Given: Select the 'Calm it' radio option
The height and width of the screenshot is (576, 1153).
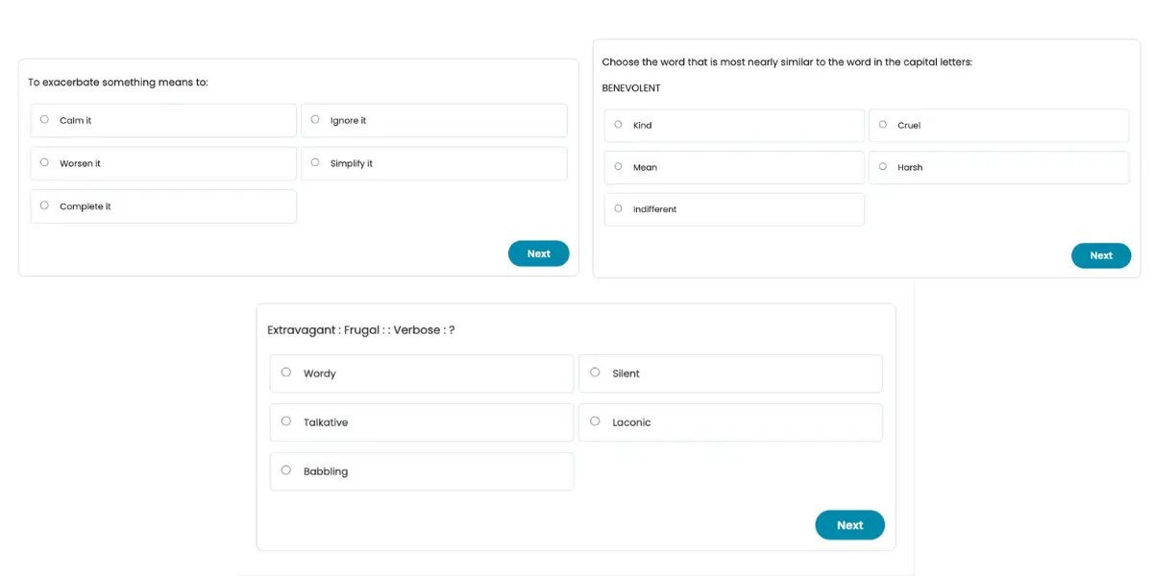Looking at the screenshot, I should pyautogui.click(x=44, y=120).
